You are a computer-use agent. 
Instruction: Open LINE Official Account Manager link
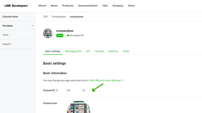click(105, 80)
